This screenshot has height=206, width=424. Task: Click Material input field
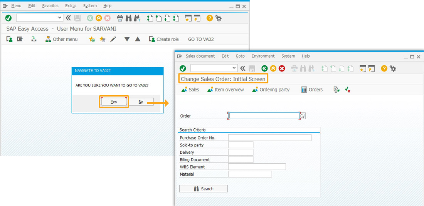250,174
